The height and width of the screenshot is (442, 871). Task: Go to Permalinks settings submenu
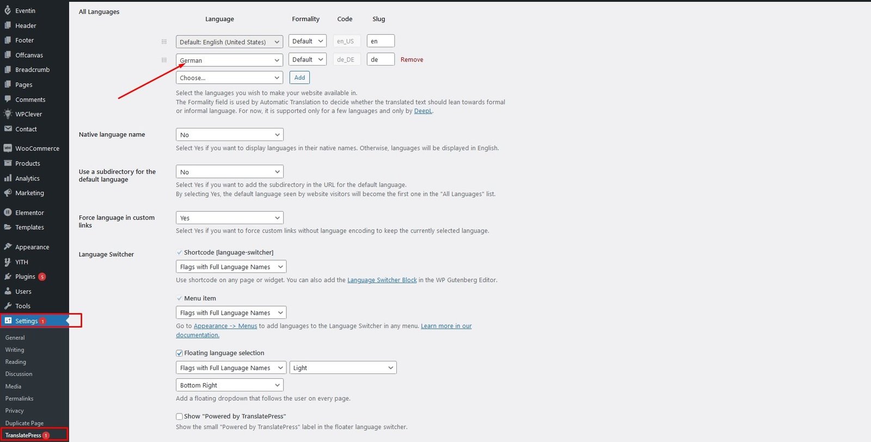(x=20, y=398)
